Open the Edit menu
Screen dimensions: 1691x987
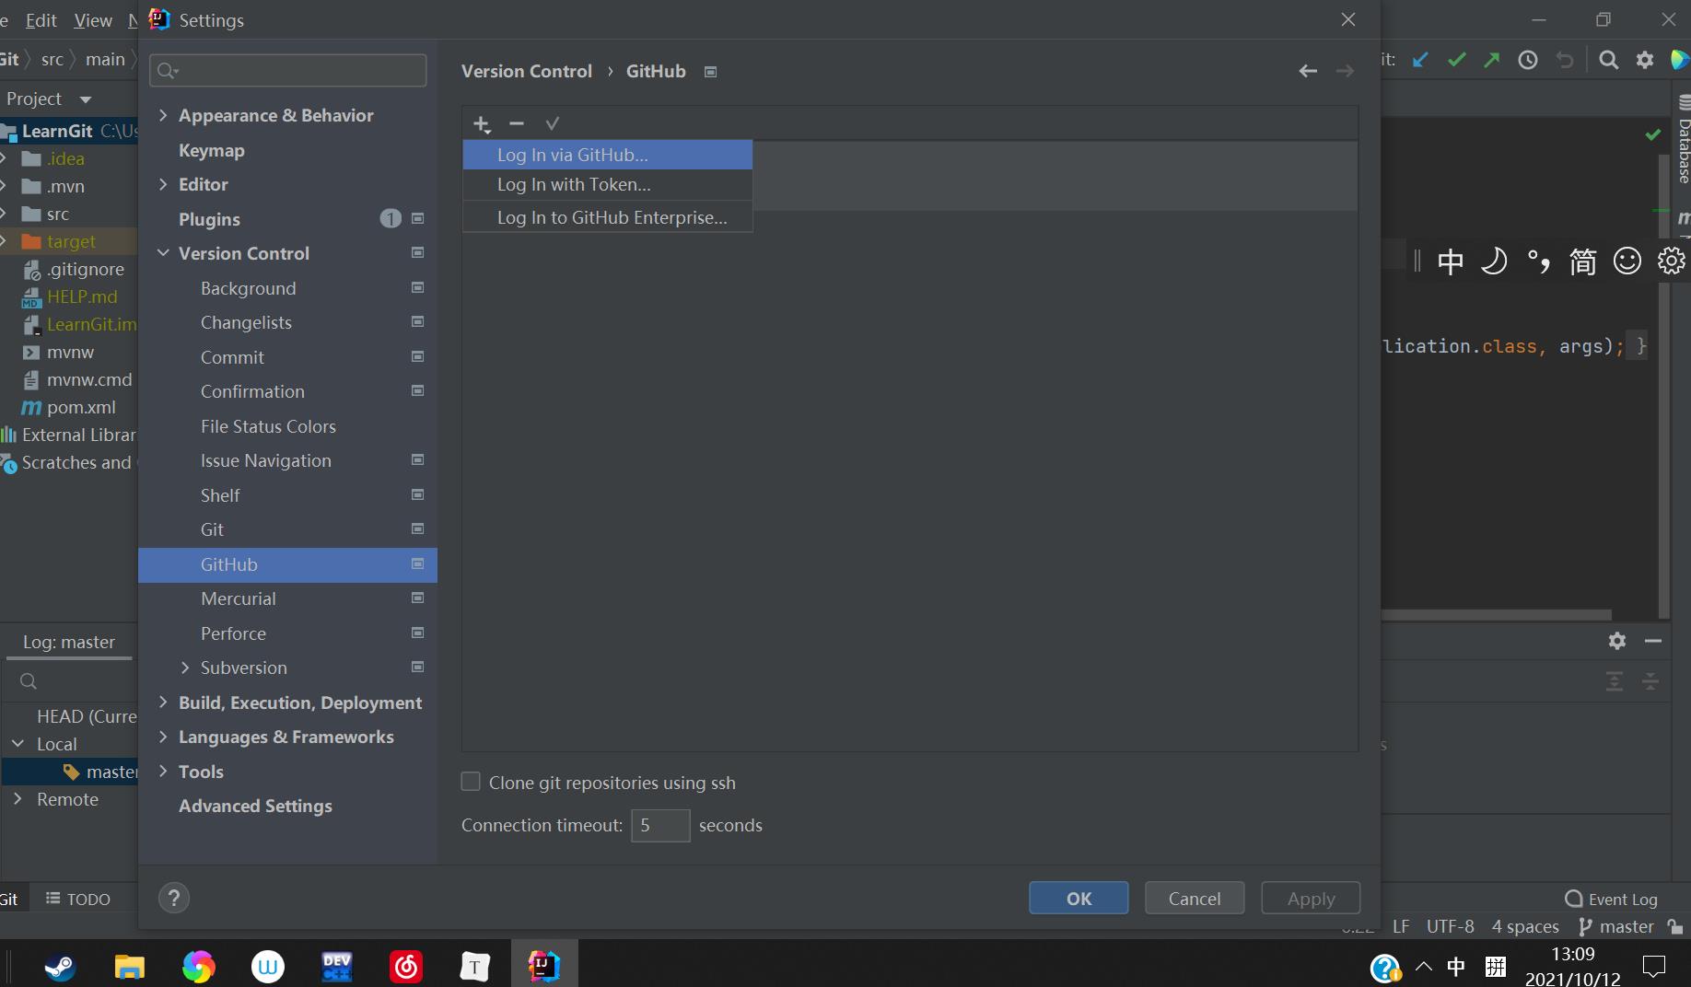point(41,20)
